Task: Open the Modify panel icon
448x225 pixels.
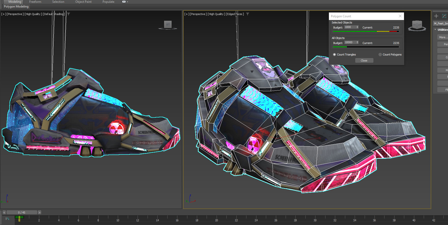Action: 444,16
